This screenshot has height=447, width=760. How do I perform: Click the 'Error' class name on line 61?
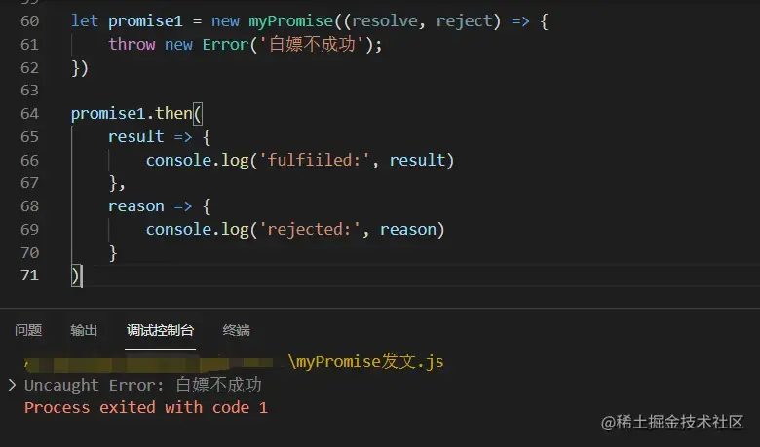click(x=225, y=45)
